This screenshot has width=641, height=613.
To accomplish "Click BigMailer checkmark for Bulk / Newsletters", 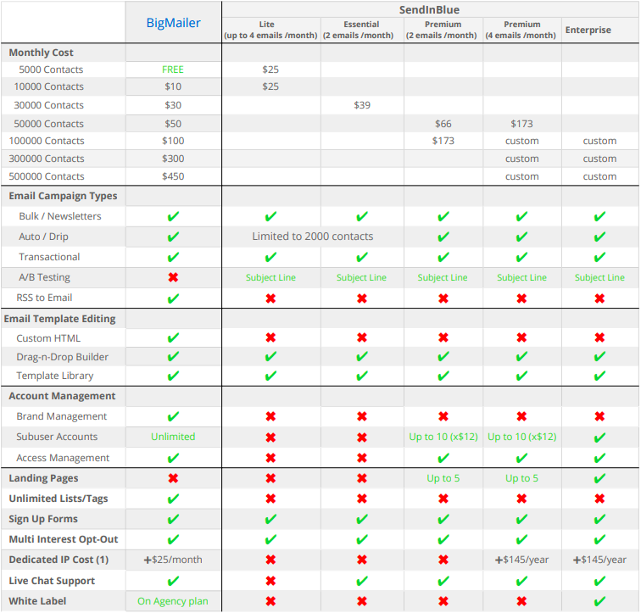I will 173,216.
